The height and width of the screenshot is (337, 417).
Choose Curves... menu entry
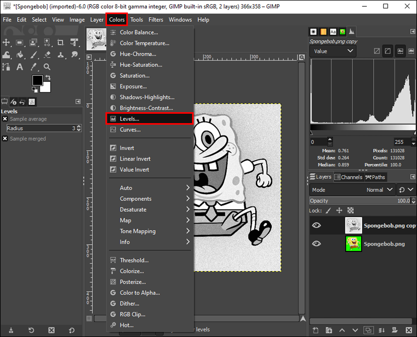(150, 130)
